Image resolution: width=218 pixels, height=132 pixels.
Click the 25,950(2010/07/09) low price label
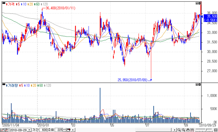coord(132,80)
